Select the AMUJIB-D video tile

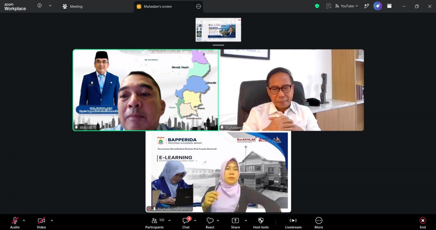click(146, 90)
